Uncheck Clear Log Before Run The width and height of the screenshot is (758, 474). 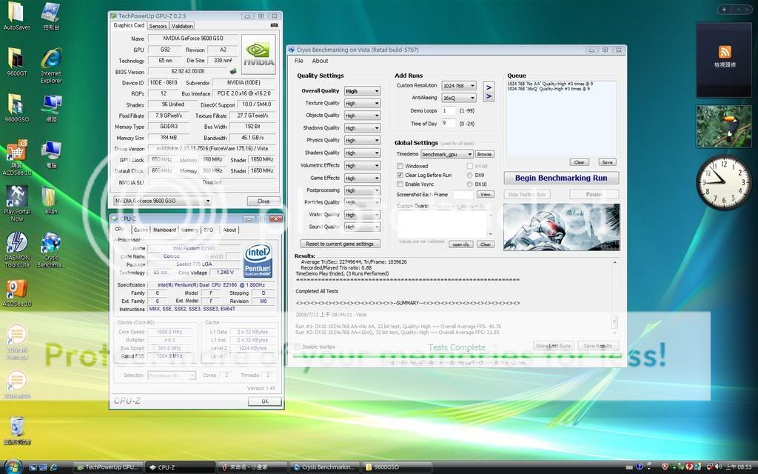pyautogui.click(x=400, y=175)
